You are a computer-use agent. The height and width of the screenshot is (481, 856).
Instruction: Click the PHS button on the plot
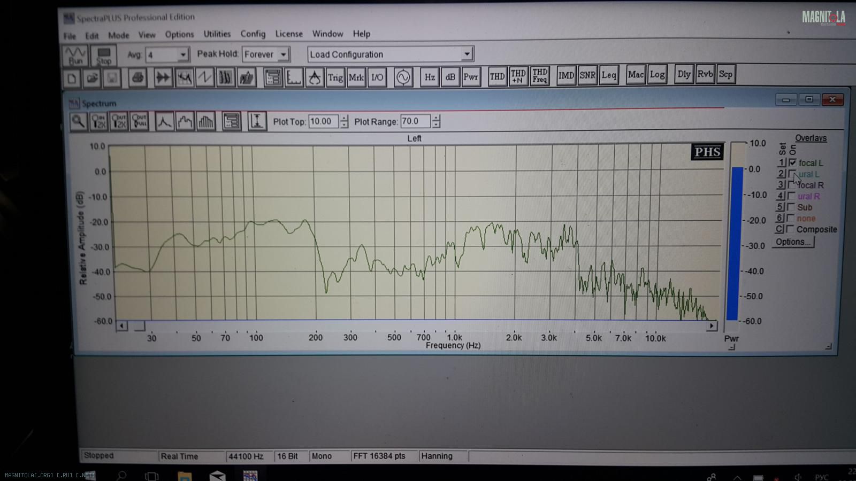coord(707,152)
